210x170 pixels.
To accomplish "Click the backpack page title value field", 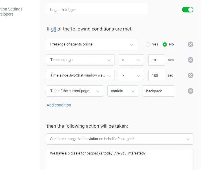I will 158,91.
